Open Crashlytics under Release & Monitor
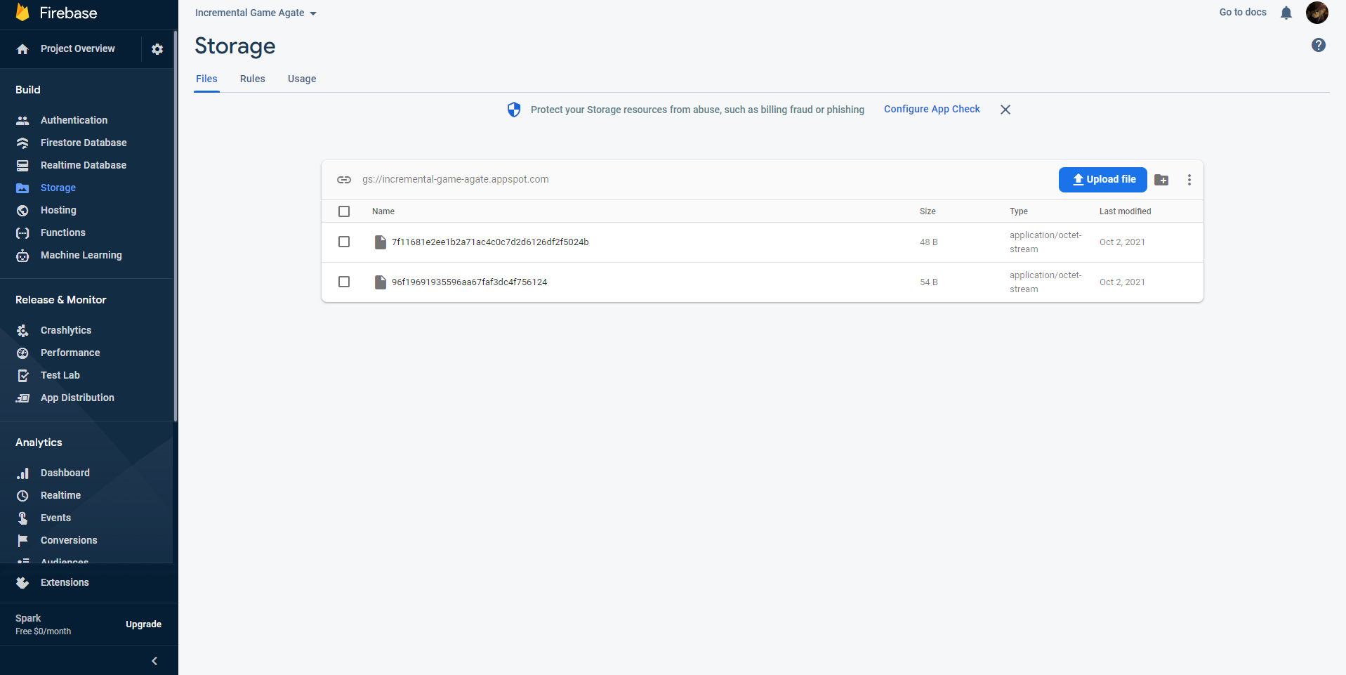This screenshot has height=675, width=1346. pos(66,329)
